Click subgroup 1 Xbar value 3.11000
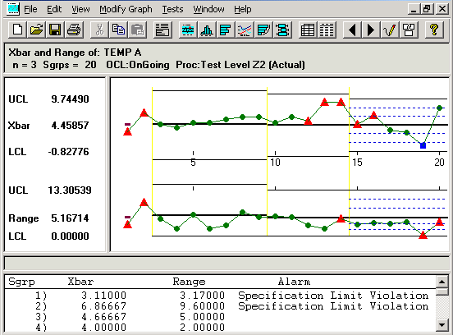 [x=104, y=296]
